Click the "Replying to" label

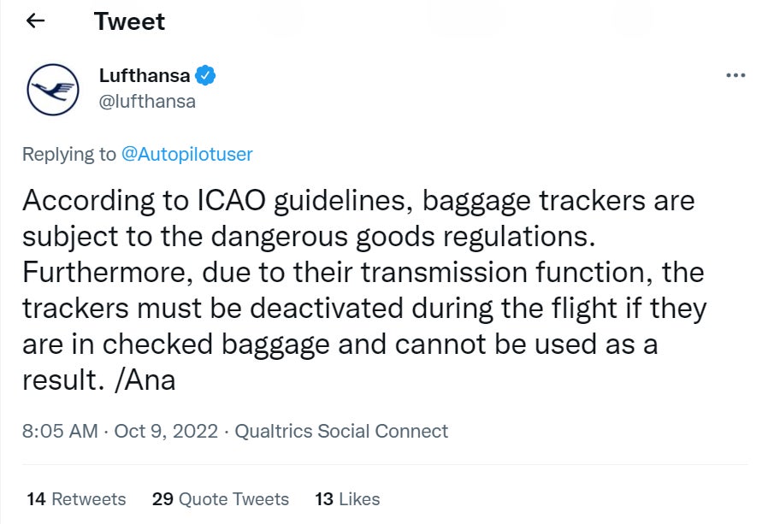68,154
